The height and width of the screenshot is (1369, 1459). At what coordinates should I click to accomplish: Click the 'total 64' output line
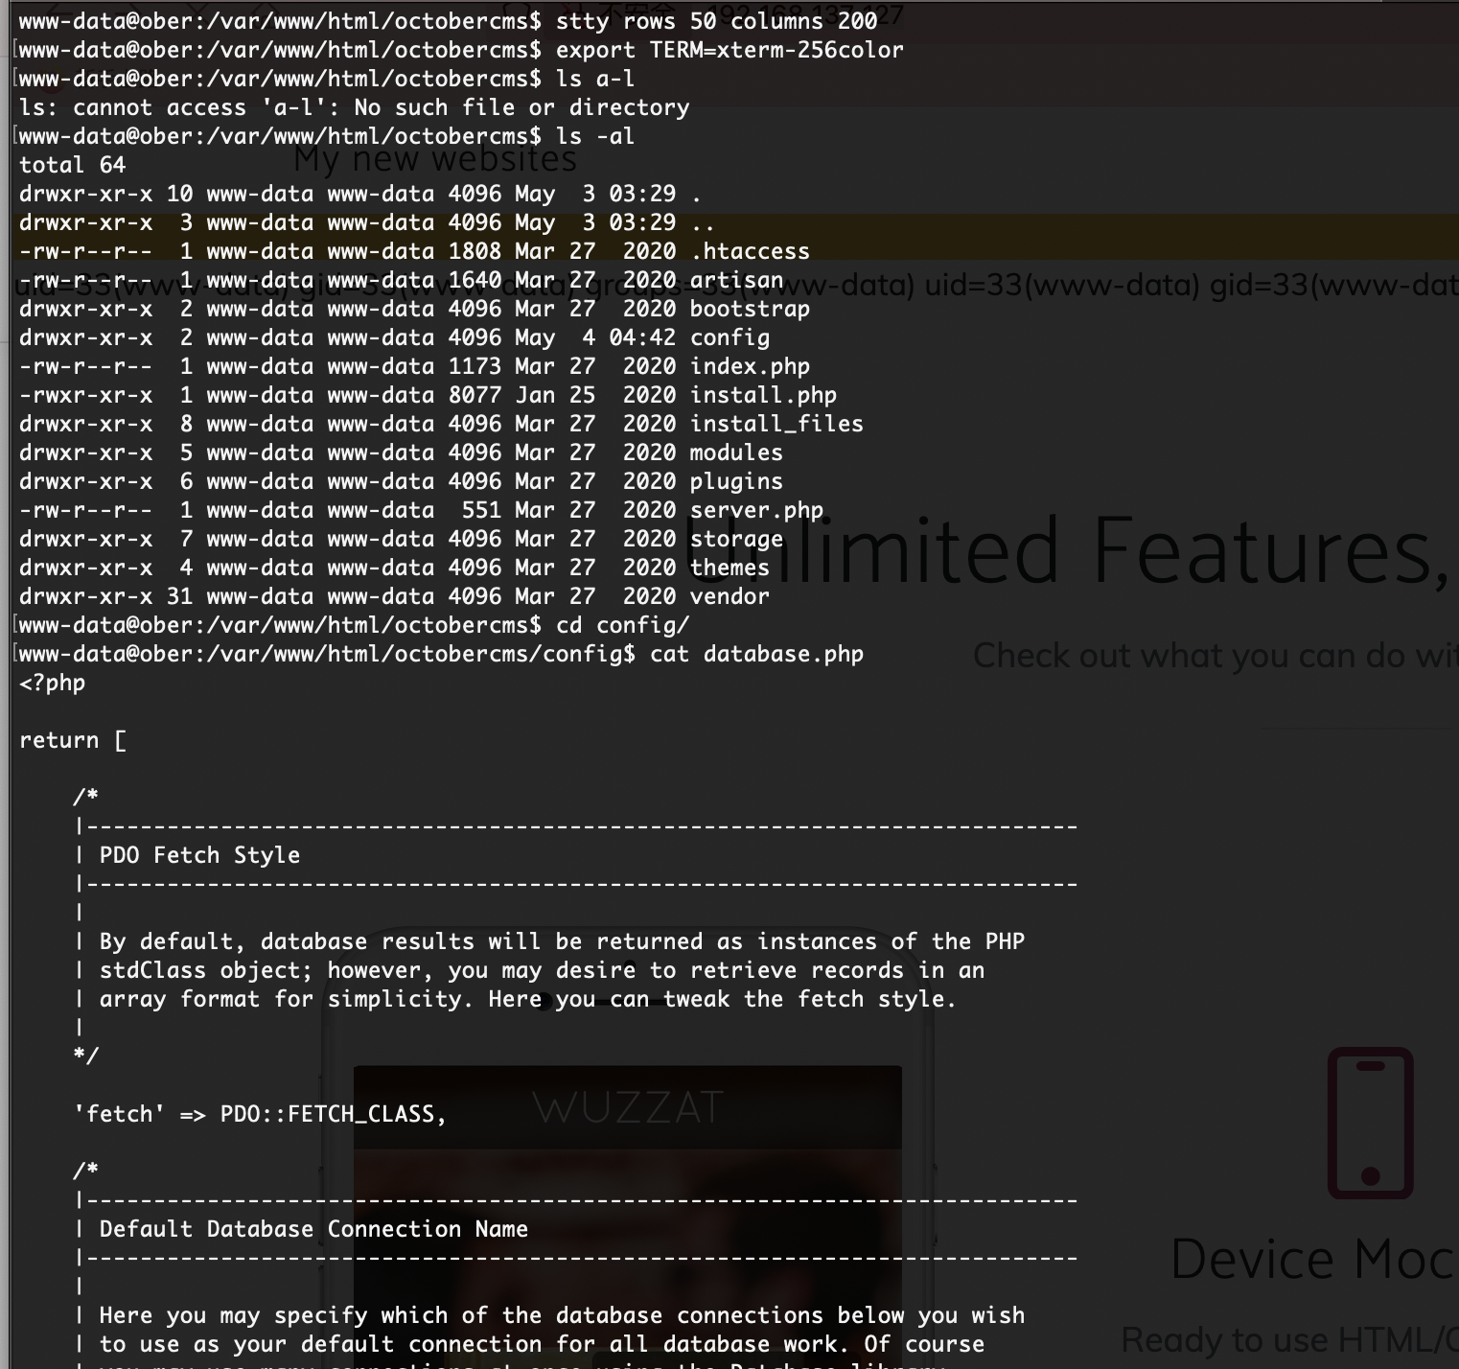point(72,165)
